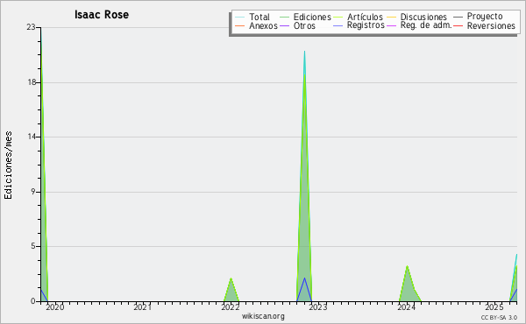Click the 18 y-axis value

pyautogui.click(x=32, y=82)
